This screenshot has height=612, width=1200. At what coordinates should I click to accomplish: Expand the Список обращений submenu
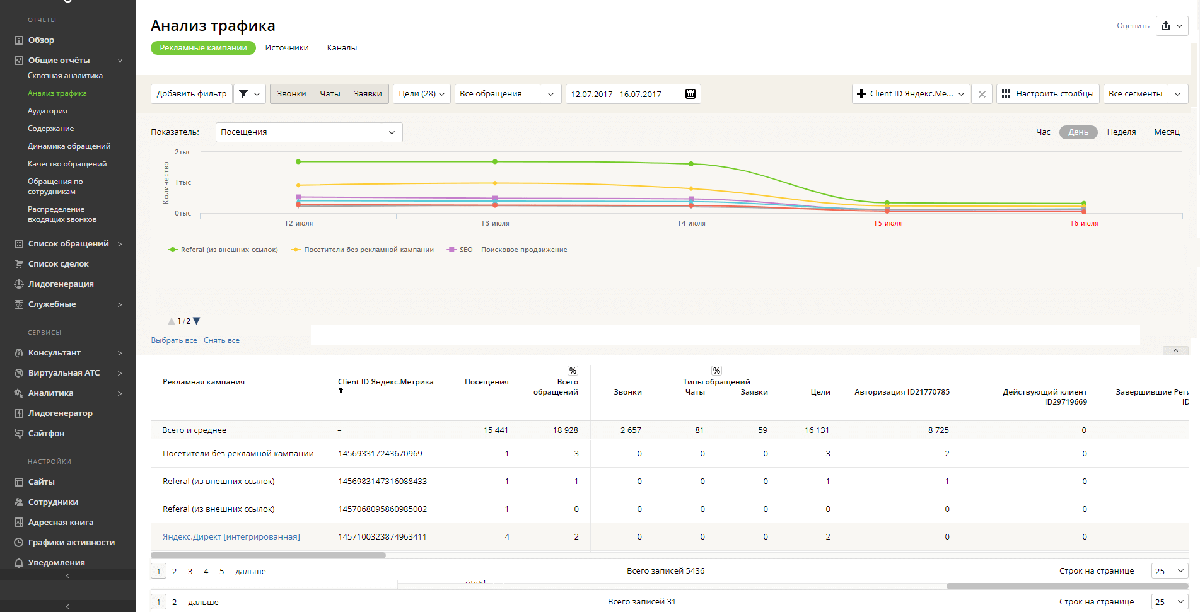click(x=120, y=244)
